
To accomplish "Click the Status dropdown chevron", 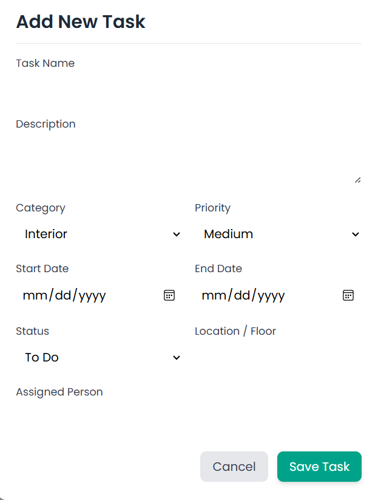I will coord(177,357).
